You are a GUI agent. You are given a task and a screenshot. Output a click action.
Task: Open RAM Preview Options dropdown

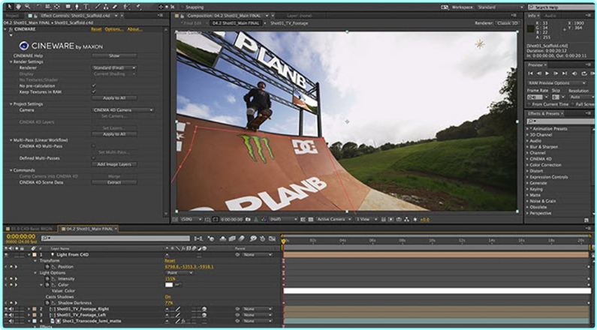click(x=556, y=83)
